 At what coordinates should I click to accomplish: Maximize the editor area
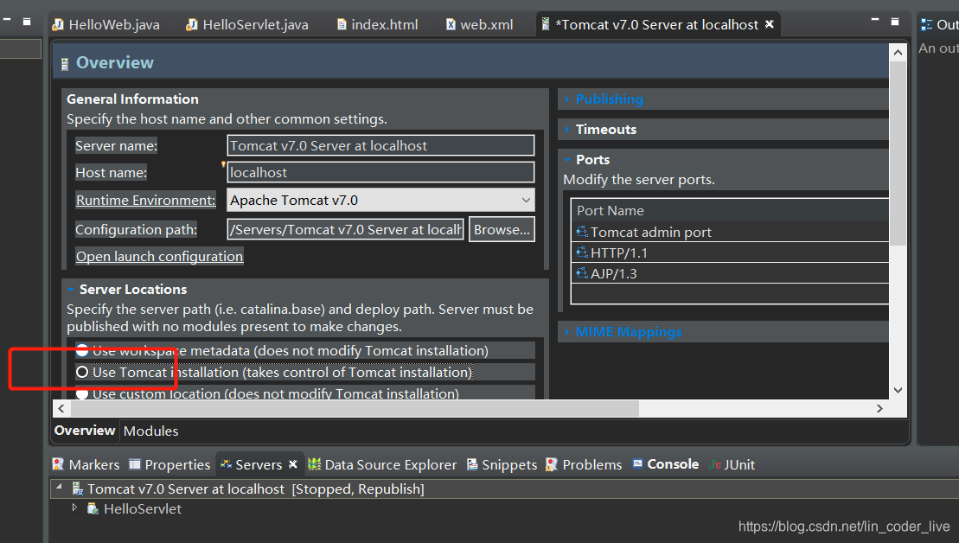[x=895, y=22]
